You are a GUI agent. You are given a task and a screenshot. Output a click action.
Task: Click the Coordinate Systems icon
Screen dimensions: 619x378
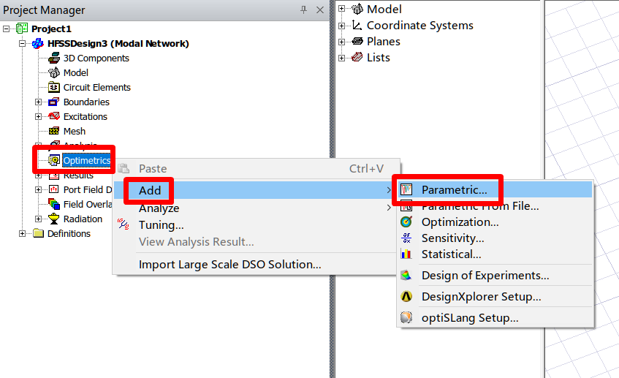[357, 26]
